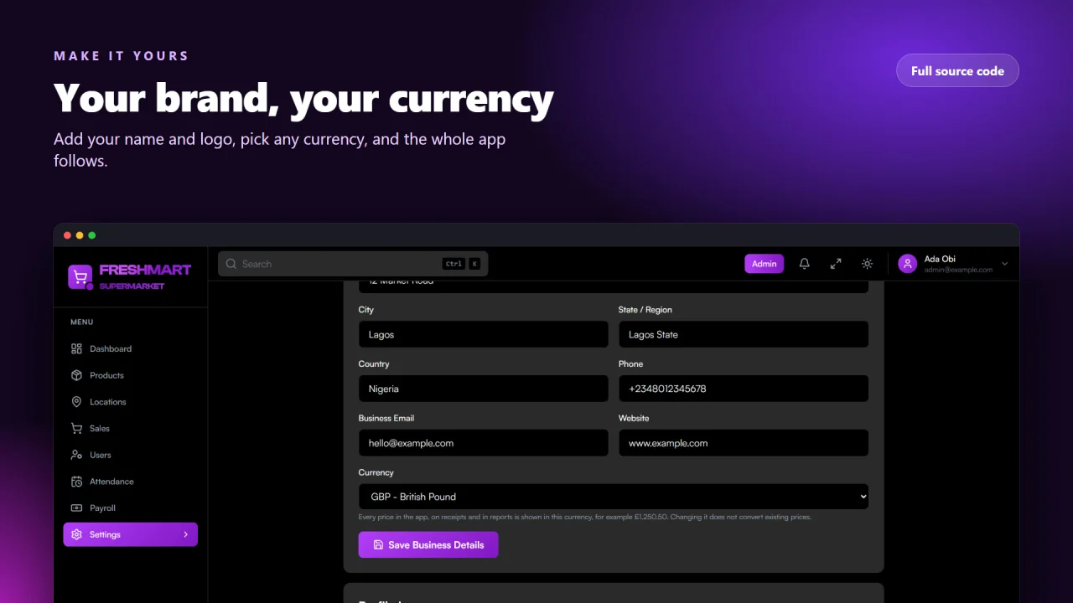Toggle fullscreen with the expand icon
1073x603 pixels.
click(x=836, y=264)
